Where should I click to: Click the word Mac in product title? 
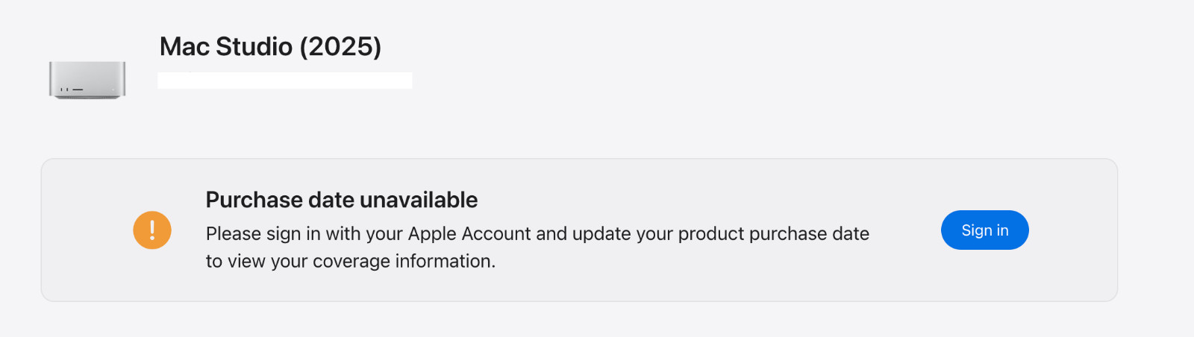[x=184, y=46]
